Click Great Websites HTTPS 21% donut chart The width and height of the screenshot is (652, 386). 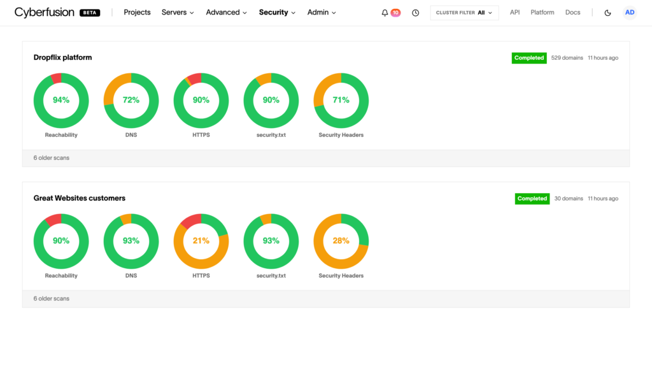click(x=201, y=241)
